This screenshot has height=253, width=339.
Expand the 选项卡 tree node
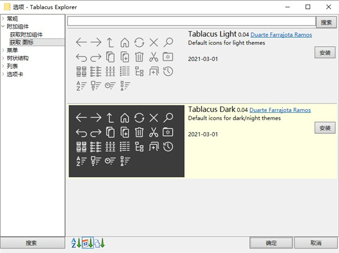click(3, 74)
